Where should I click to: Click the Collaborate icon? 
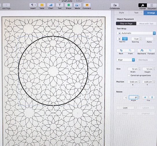pyautogui.click(x=115, y=5)
